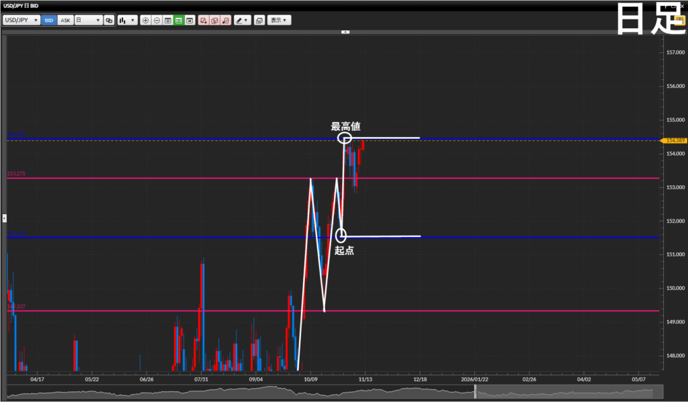The height and width of the screenshot is (402, 688).
Task: Click the third pink order icon
Action: click(x=226, y=21)
